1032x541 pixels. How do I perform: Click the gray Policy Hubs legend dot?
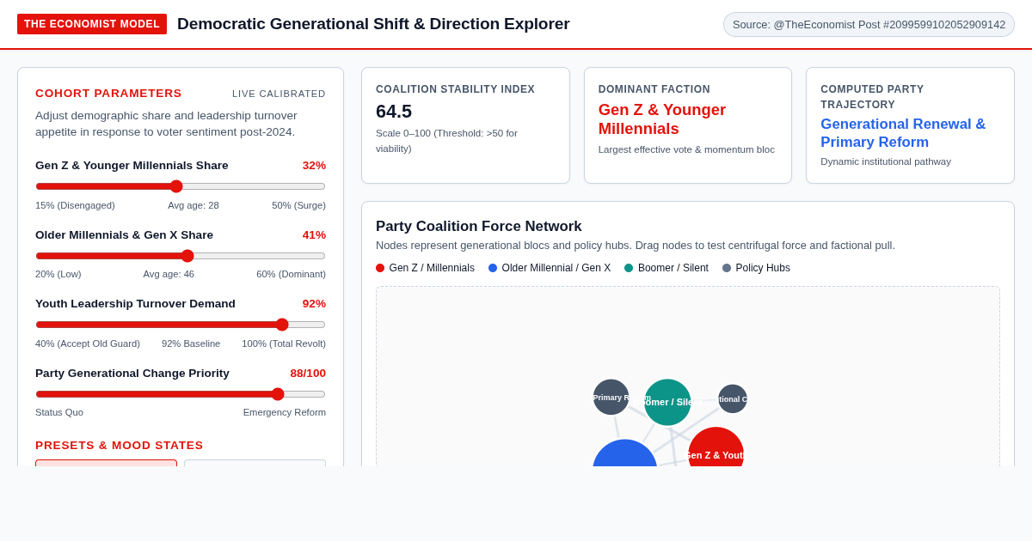pos(727,268)
